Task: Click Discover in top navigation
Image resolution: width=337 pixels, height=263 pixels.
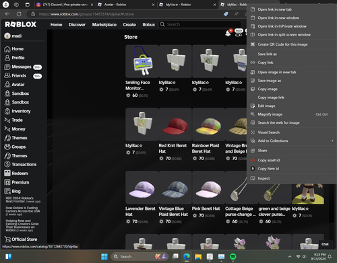Action: pyautogui.click(x=77, y=25)
